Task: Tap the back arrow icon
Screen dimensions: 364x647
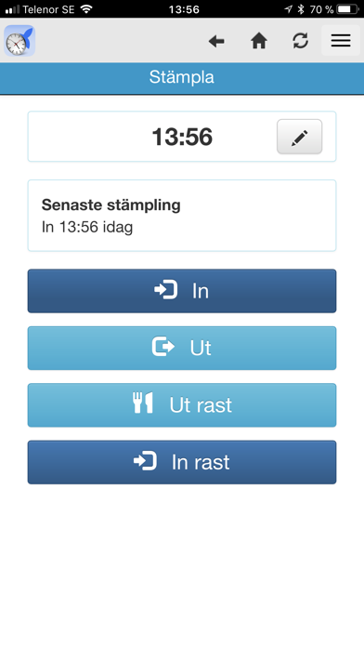Action: click(x=216, y=41)
